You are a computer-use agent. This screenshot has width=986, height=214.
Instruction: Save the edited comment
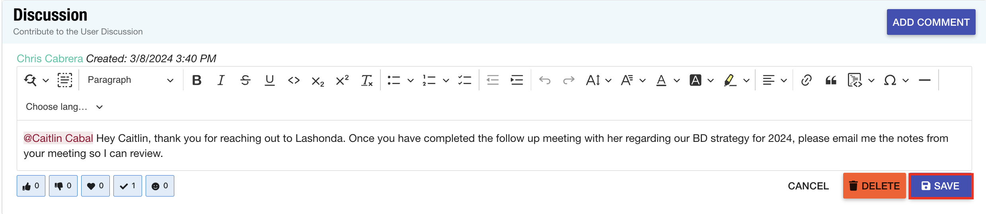[941, 186]
